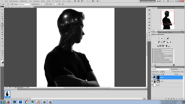Toggle lock position in Layers panel

click(x=162, y=74)
